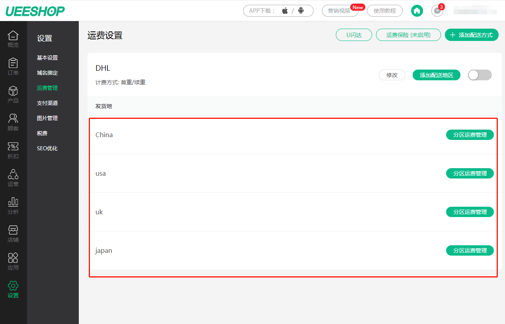The width and height of the screenshot is (505, 324).
Task: Open 分区运费管理 for uk
Action: click(470, 212)
